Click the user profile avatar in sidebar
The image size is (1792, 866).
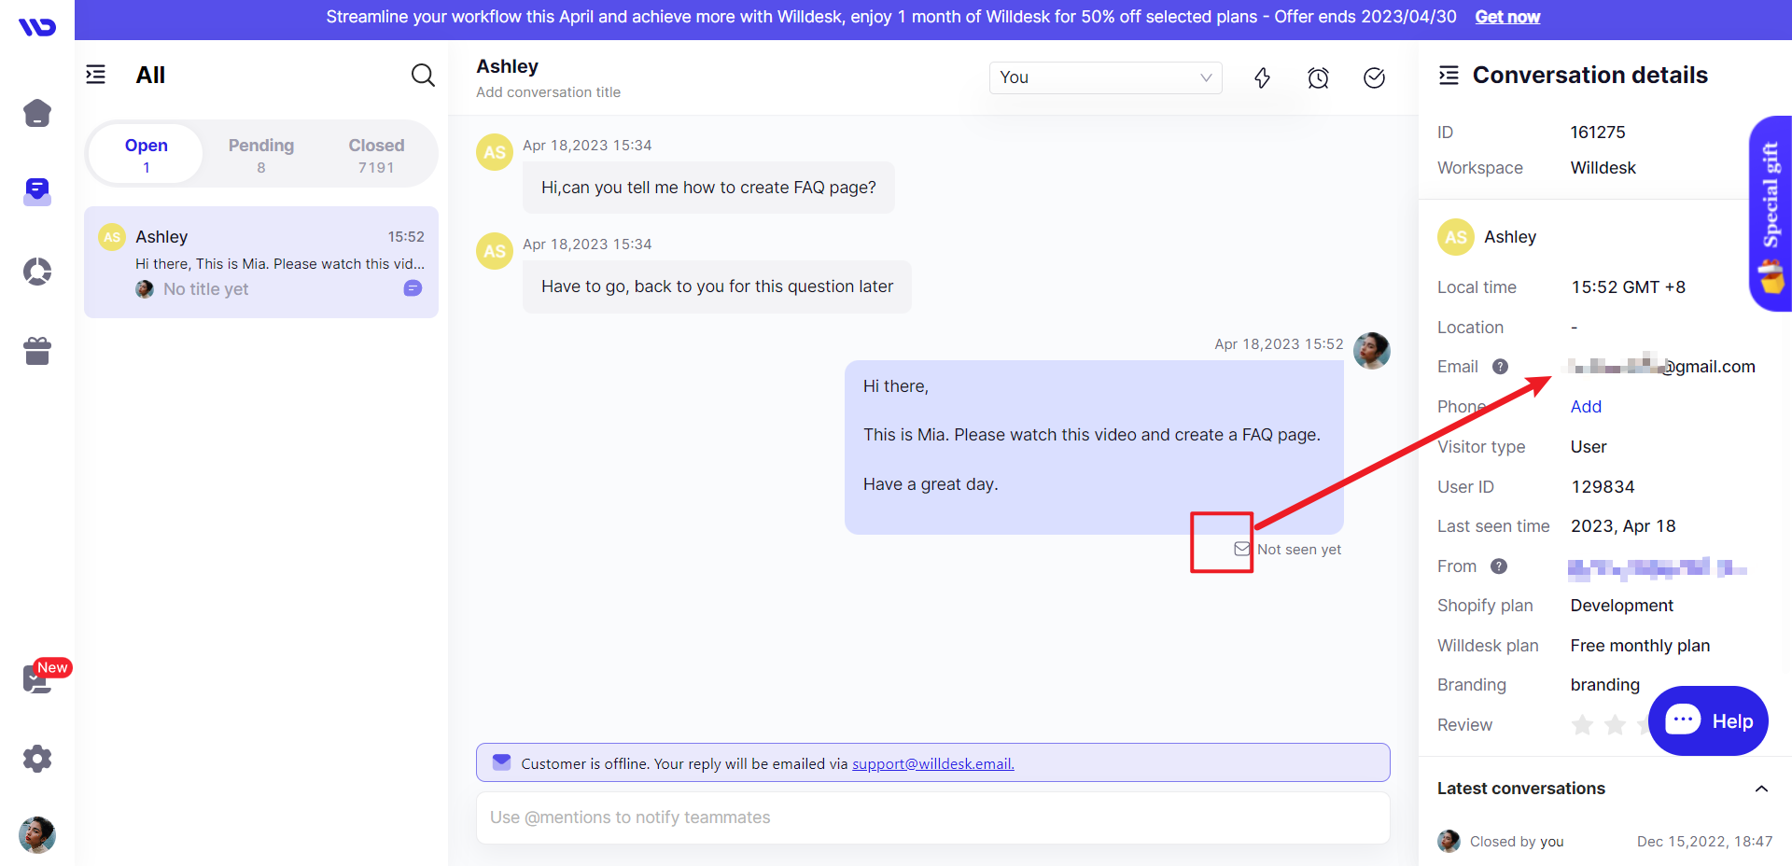point(37,834)
